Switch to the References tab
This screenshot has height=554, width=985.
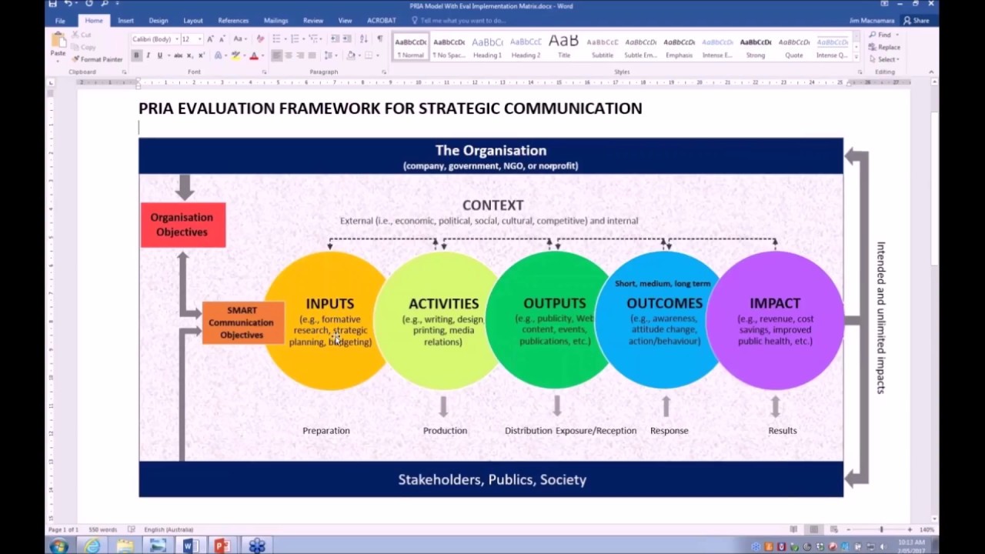pyautogui.click(x=233, y=21)
